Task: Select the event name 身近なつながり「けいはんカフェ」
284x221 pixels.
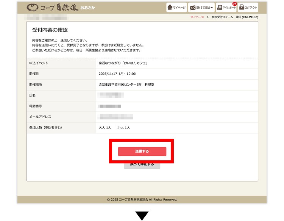Action: (123, 63)
